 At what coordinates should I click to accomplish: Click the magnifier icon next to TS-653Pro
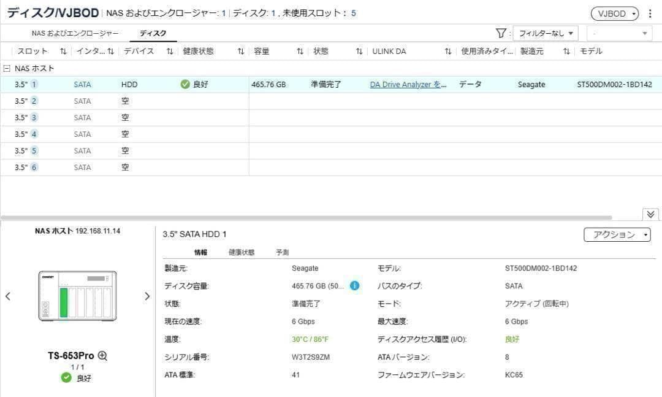click(103, 355)
